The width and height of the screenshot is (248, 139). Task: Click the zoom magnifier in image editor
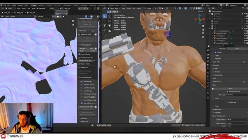click(x=73, y=21)
